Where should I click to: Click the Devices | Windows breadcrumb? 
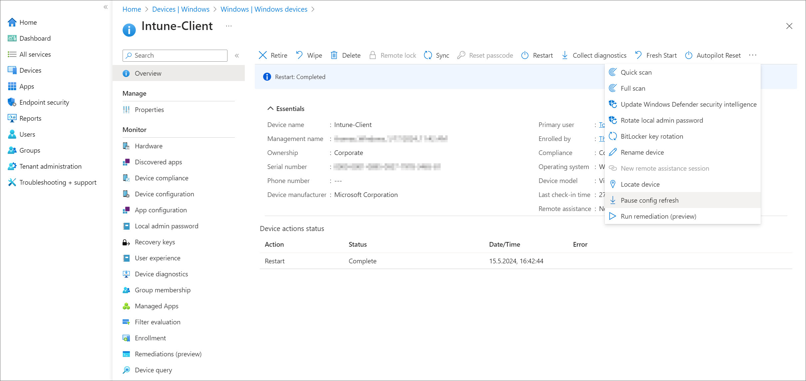[x=181, y=9]
